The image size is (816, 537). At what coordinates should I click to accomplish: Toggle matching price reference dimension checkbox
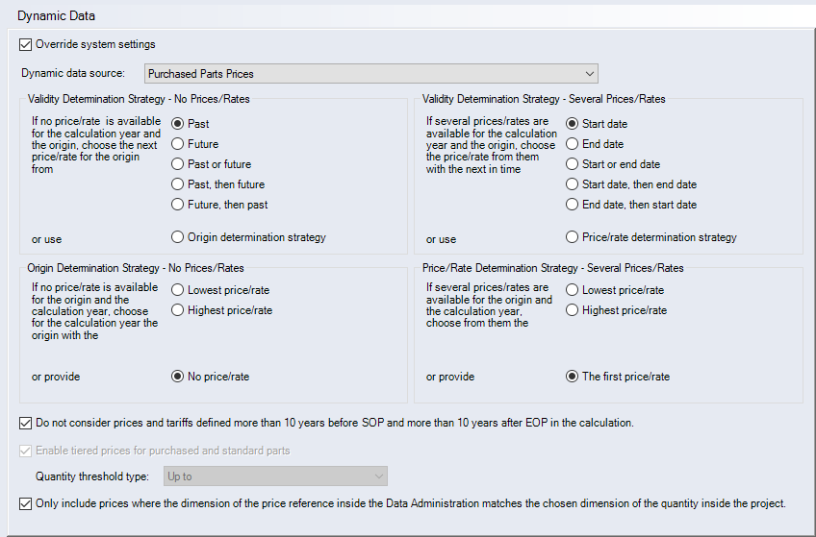25,503
